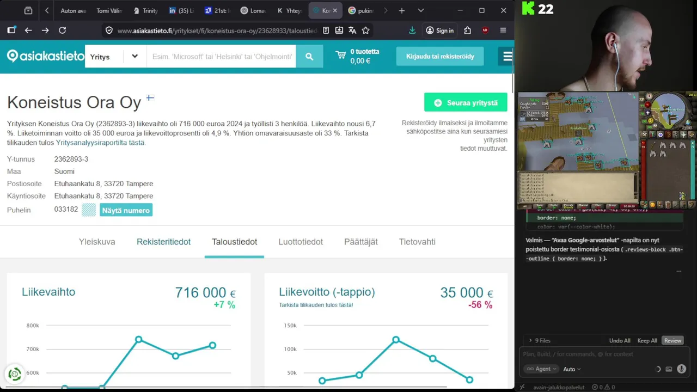The height and width of the screenshot is (392, 697).
Task: Open the sidebar toggle icon left of back arrow
Action: tap(11, 30)
